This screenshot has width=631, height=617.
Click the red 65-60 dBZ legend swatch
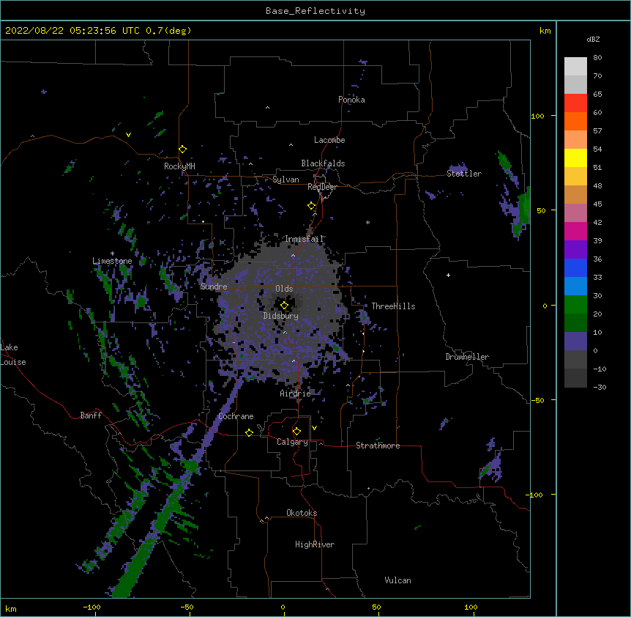(x=575, y=103)
